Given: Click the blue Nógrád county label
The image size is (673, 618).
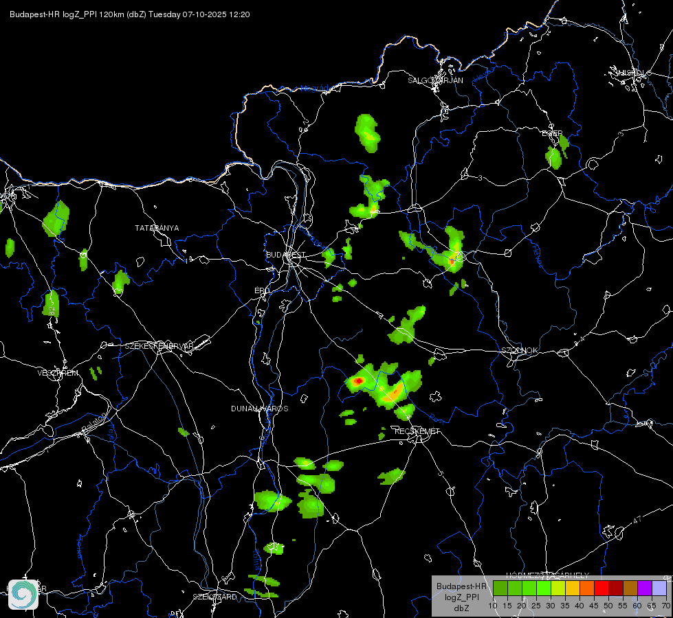Looking at the screenshot, I should pyautogui.click(x=314, y=89).
